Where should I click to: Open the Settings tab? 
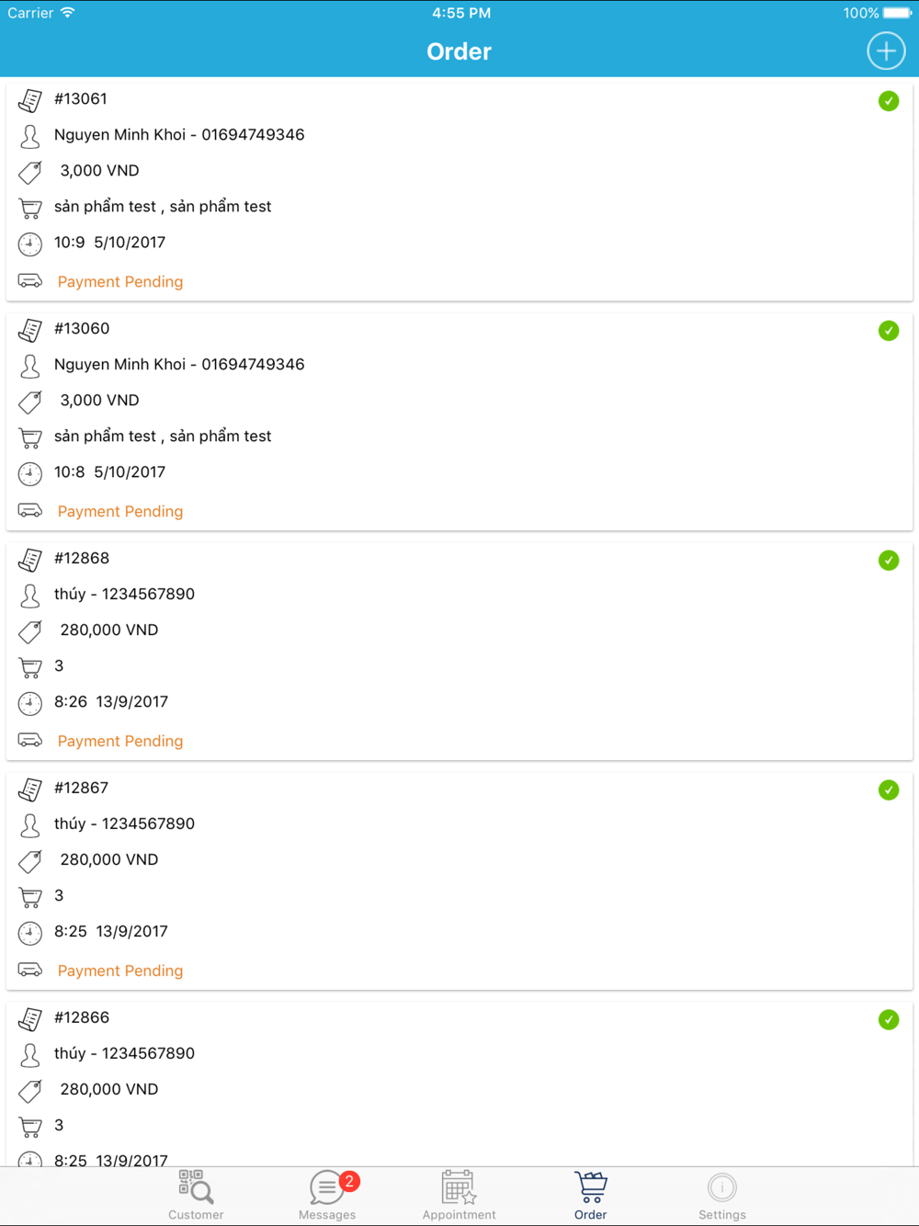click(x=722, y=1195)
